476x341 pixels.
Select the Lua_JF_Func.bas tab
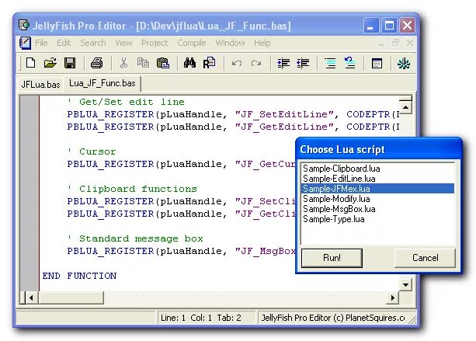coord(102,83)
